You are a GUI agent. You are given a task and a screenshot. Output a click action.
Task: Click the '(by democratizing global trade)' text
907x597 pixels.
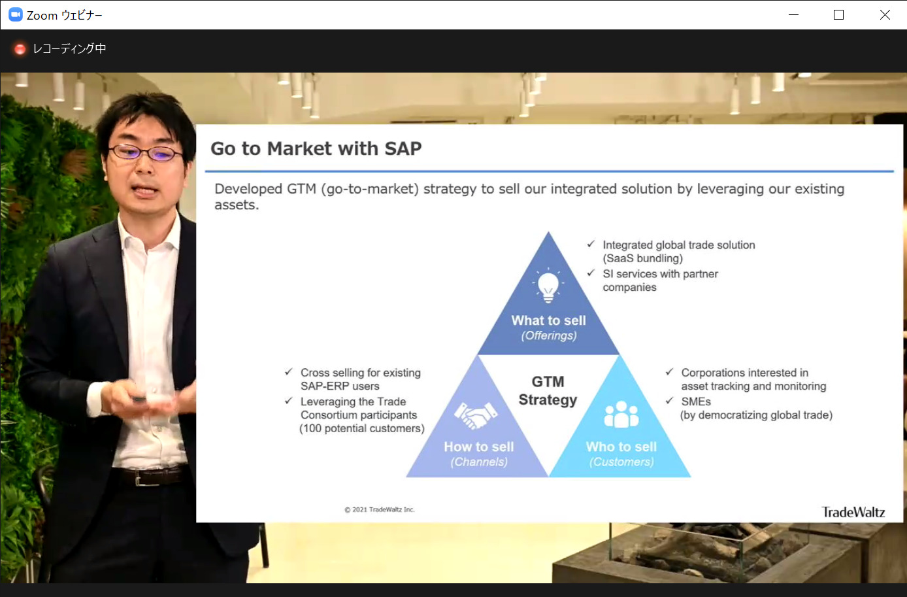pyautogui.click(x=756, y=415)
